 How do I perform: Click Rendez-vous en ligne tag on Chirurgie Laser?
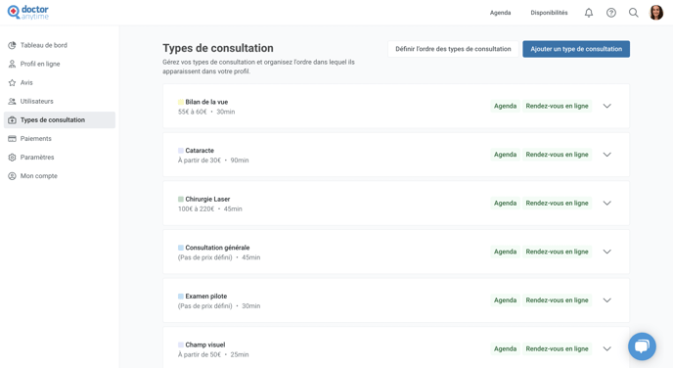coord(558,204)
